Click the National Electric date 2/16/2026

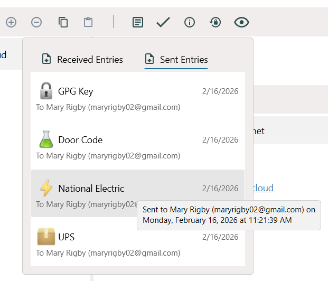pyautogui.click(x=220, y=189)
